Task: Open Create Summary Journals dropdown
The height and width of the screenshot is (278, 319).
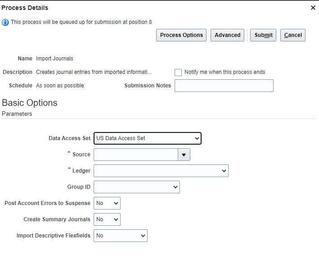Action: pyautogui.click(x=107, y=219)
